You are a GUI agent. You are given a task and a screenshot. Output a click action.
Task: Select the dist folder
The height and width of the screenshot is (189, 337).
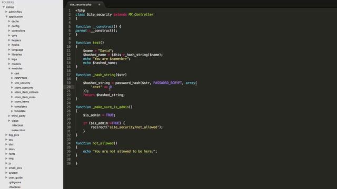tap(11, 144)
